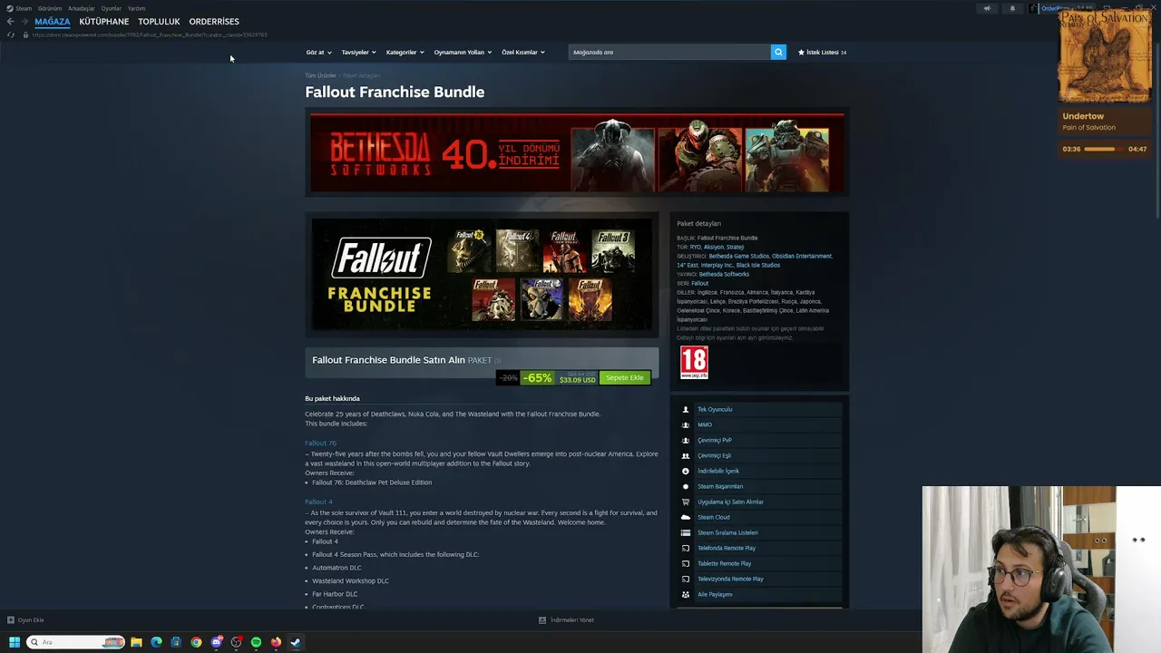Open the ORDERRISES profile tab
Viewport: 1161px width, 653px height.
(214, 22)
